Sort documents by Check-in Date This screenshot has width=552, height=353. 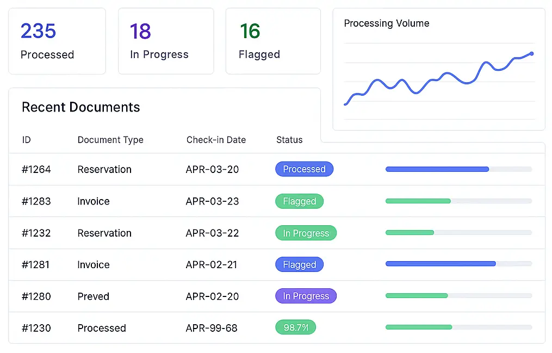click(215, 140)
